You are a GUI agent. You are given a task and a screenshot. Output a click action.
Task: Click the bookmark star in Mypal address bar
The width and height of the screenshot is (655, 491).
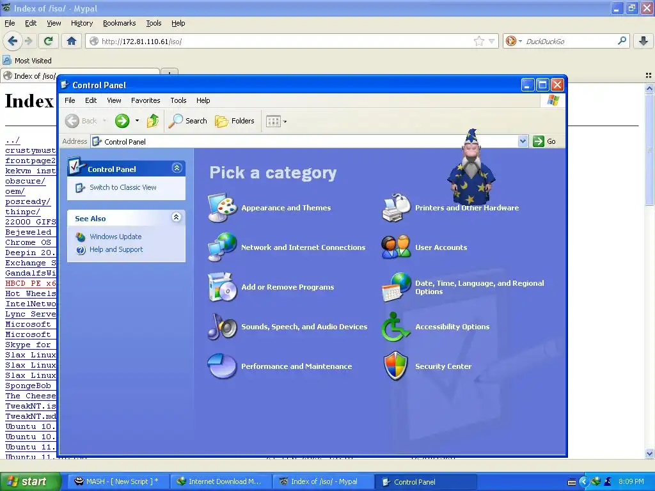pos(479,41)
